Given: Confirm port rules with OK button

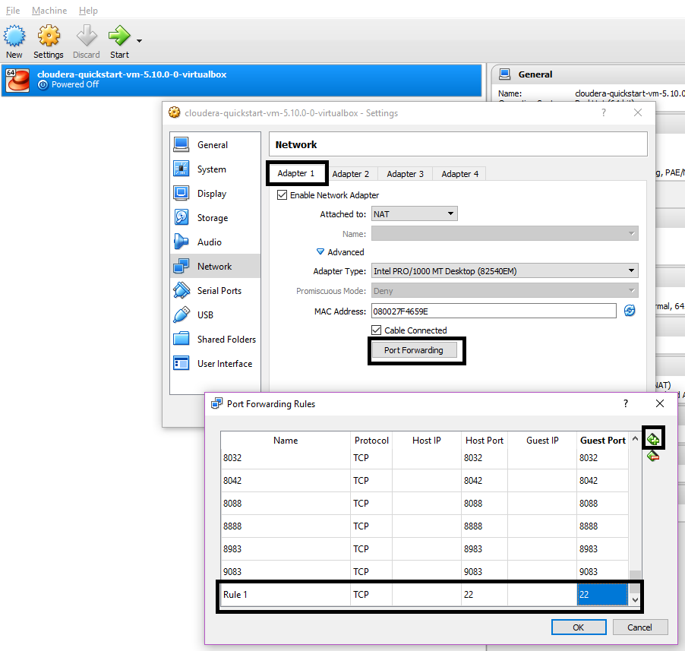Looking at the screenshot, I should [x=578, y=627].
